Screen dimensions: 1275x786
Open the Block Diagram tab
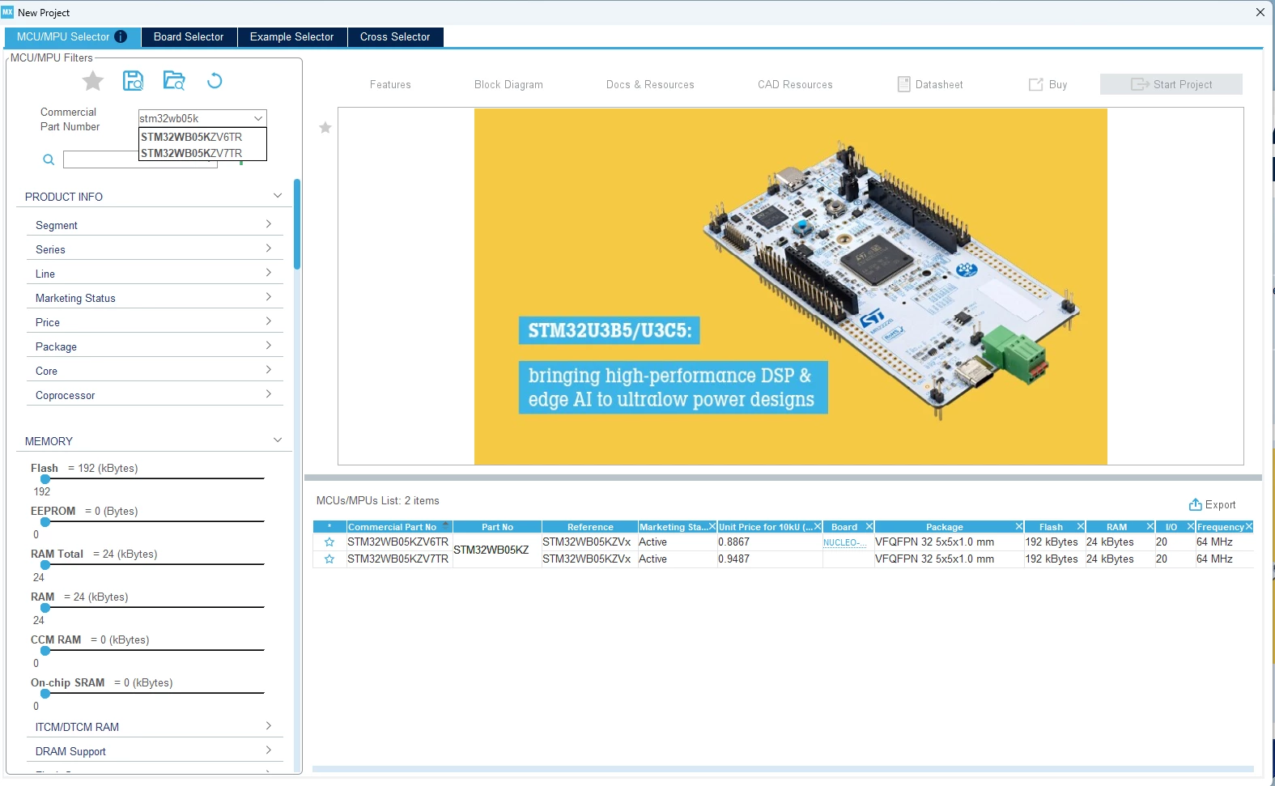508,84
